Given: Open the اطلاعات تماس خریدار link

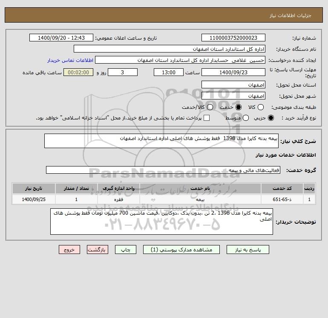Looking at the screenshot, I should point(70,60).
